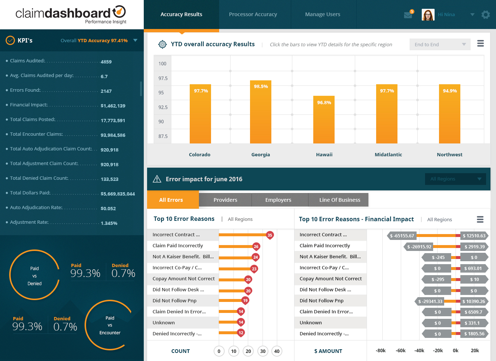
Task: Click the $ 6509.7 amount tag
Action: 474,312
